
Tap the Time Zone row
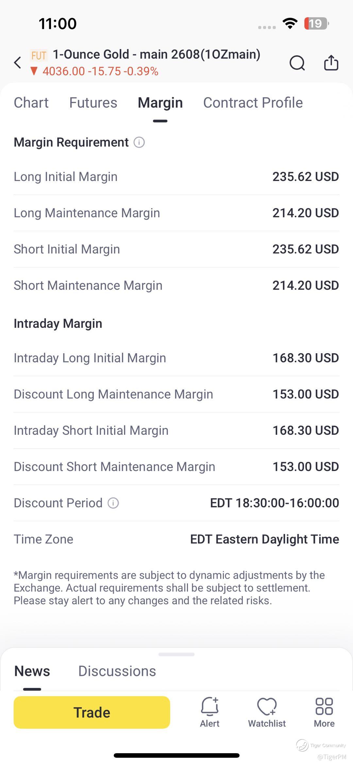[x=176, y=539]
